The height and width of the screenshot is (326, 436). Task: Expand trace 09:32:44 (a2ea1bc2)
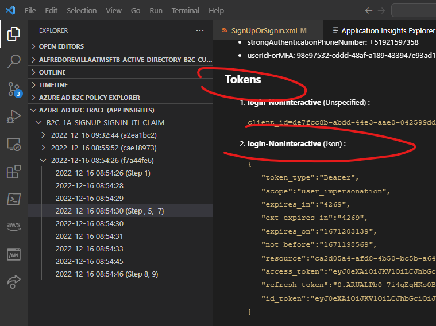coord(121,135)
